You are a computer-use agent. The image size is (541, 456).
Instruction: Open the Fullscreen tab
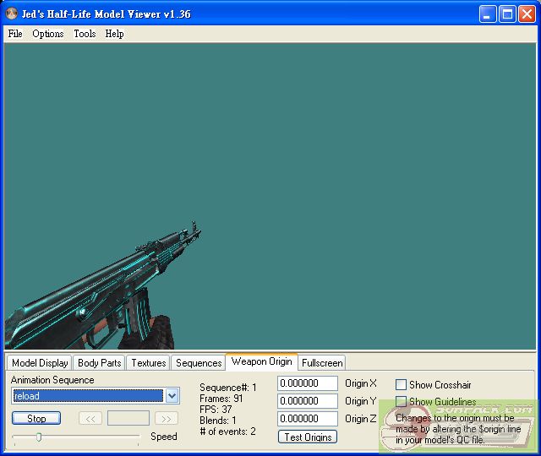322,363
